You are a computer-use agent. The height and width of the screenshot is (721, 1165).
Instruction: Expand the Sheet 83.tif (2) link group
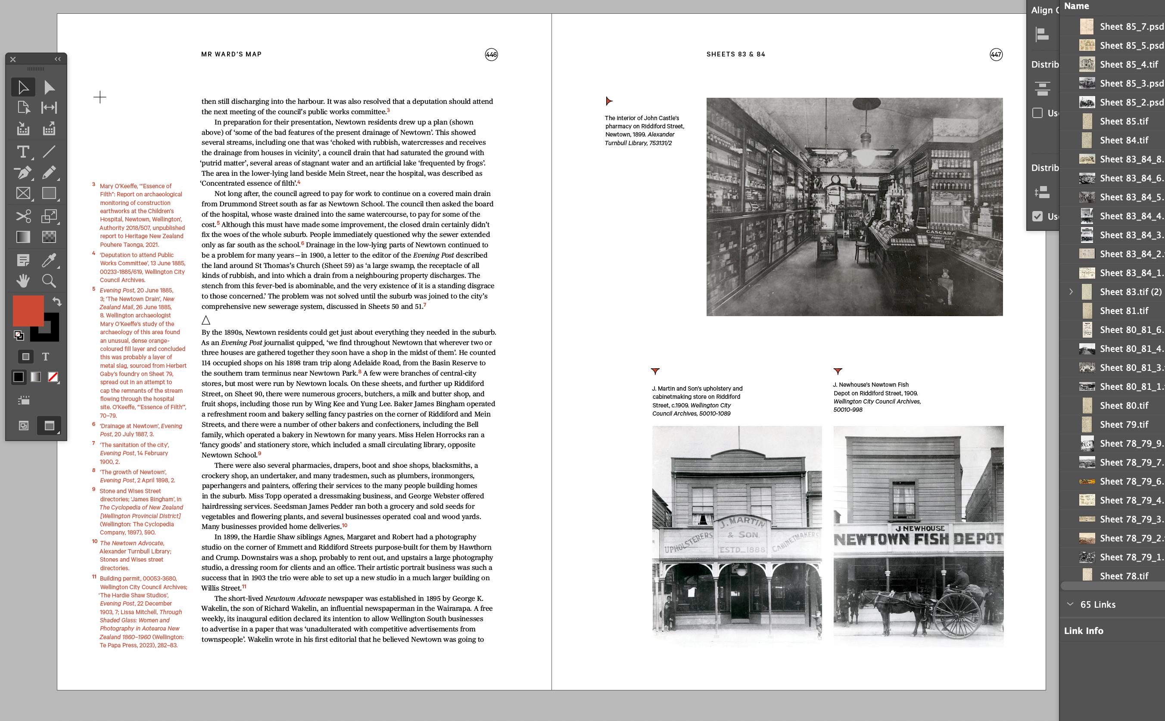click(1071, 291)
